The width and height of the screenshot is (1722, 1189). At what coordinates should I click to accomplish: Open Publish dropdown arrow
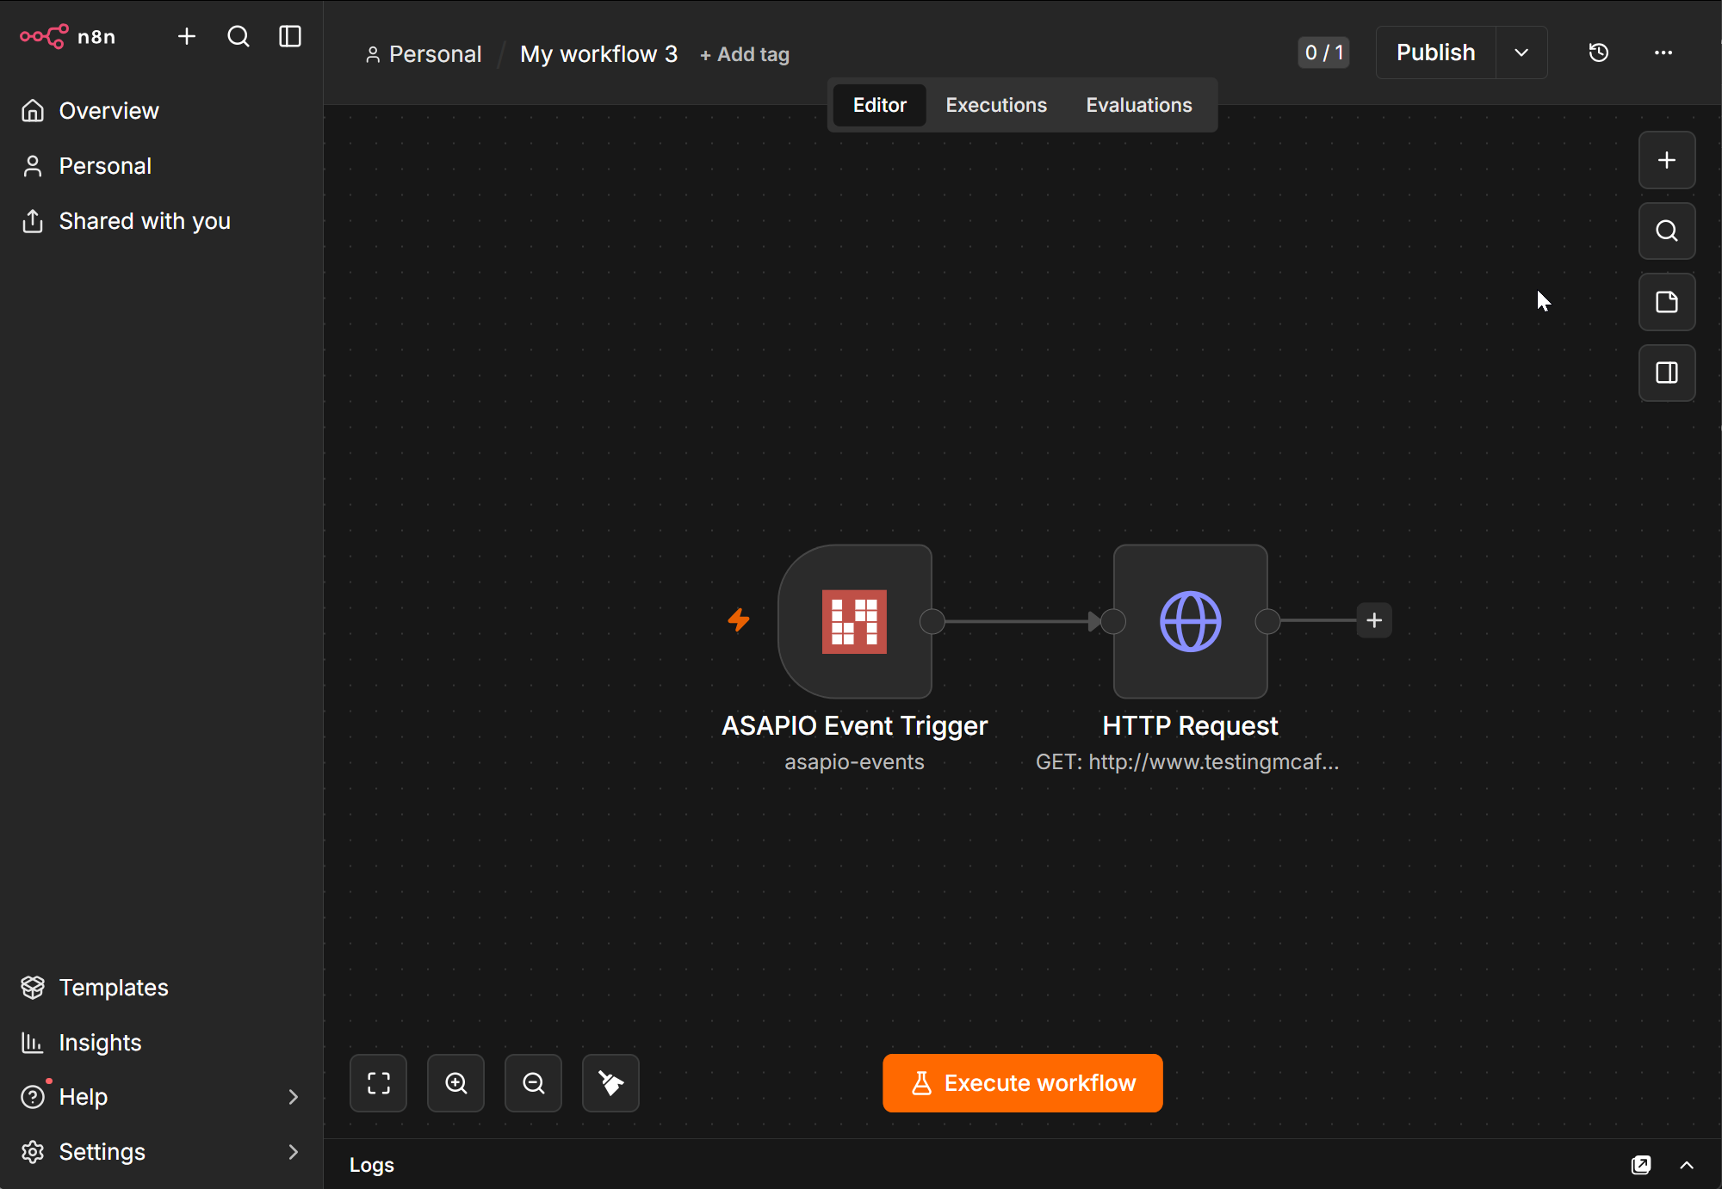tap(1521, 52)
